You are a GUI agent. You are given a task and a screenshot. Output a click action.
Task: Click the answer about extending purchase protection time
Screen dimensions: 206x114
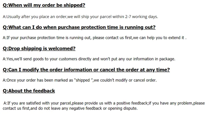(x=94, y=38)
